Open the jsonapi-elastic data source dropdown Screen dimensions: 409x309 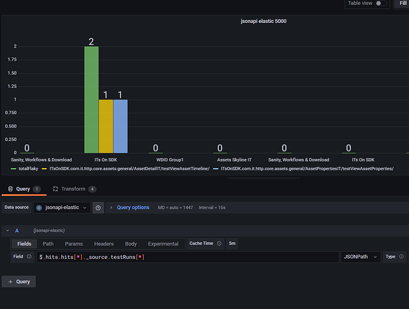coord(62,208)
